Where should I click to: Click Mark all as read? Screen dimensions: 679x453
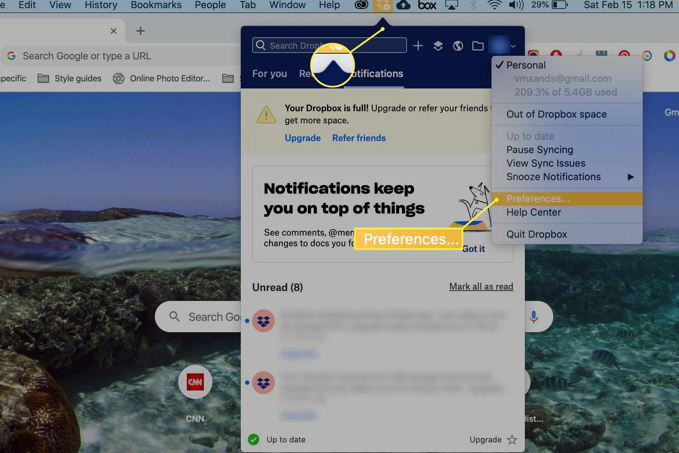click(481, 286)
